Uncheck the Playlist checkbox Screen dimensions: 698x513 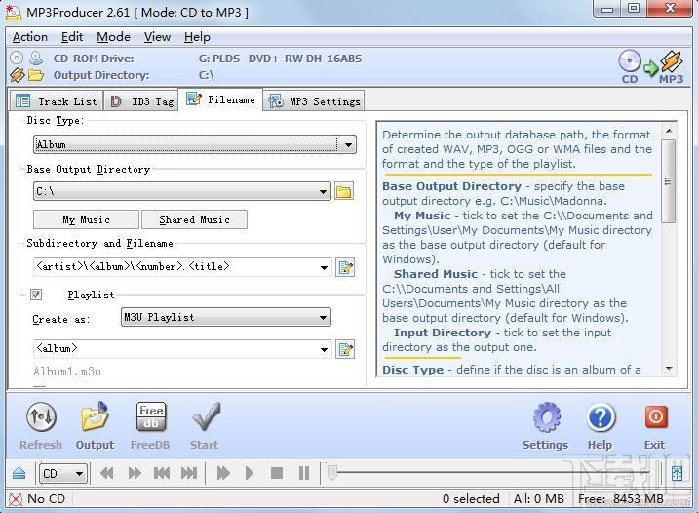tap(36, 295)
